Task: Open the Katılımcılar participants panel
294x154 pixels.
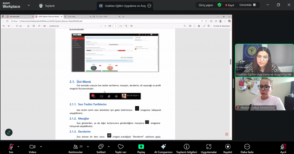Action: point(76,148)
